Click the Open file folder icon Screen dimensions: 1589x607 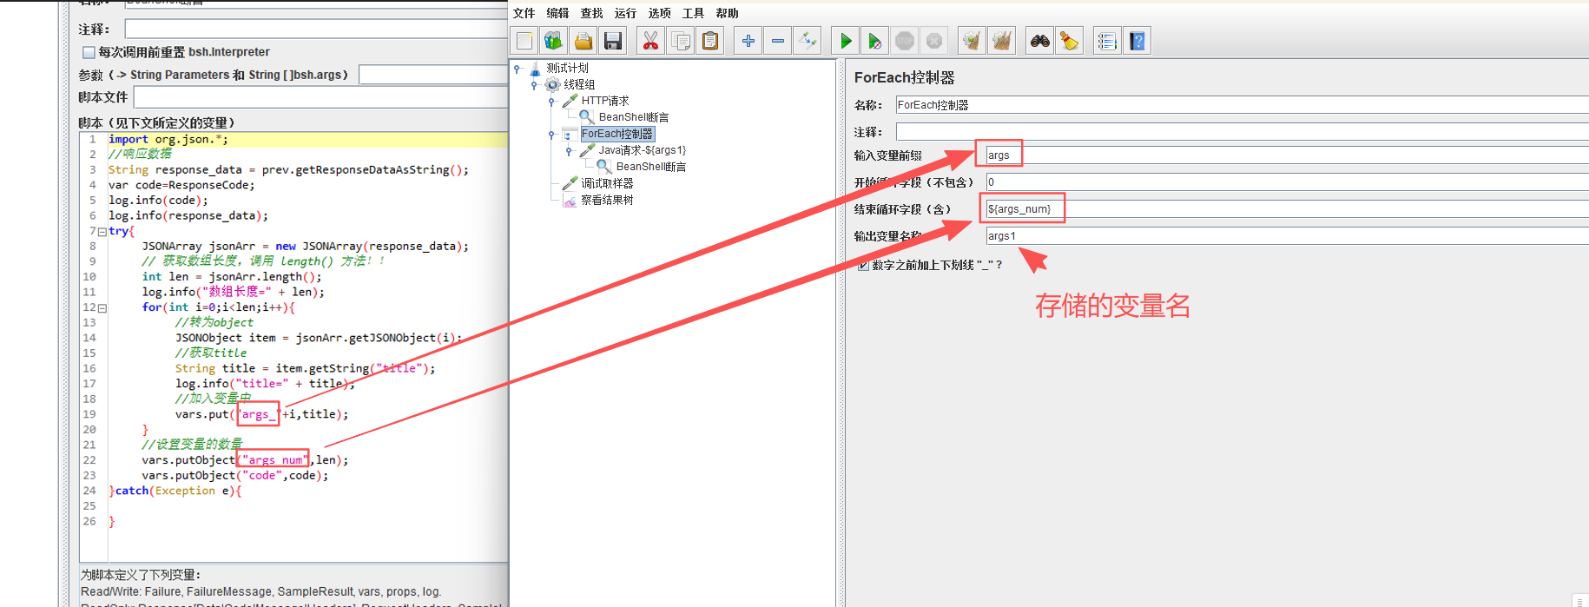coord(584,41)
